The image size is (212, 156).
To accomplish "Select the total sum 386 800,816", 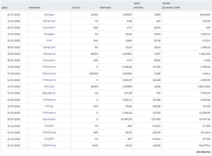I will [x=203, y=152].
